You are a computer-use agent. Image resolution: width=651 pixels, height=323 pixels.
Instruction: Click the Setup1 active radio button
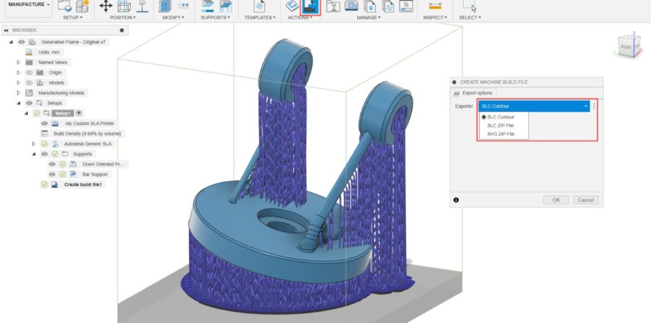tap(79, 113)
